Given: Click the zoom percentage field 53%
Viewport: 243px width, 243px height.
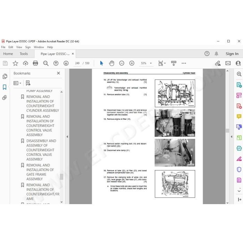Looking at the screenshot, I should coord(144,63).
